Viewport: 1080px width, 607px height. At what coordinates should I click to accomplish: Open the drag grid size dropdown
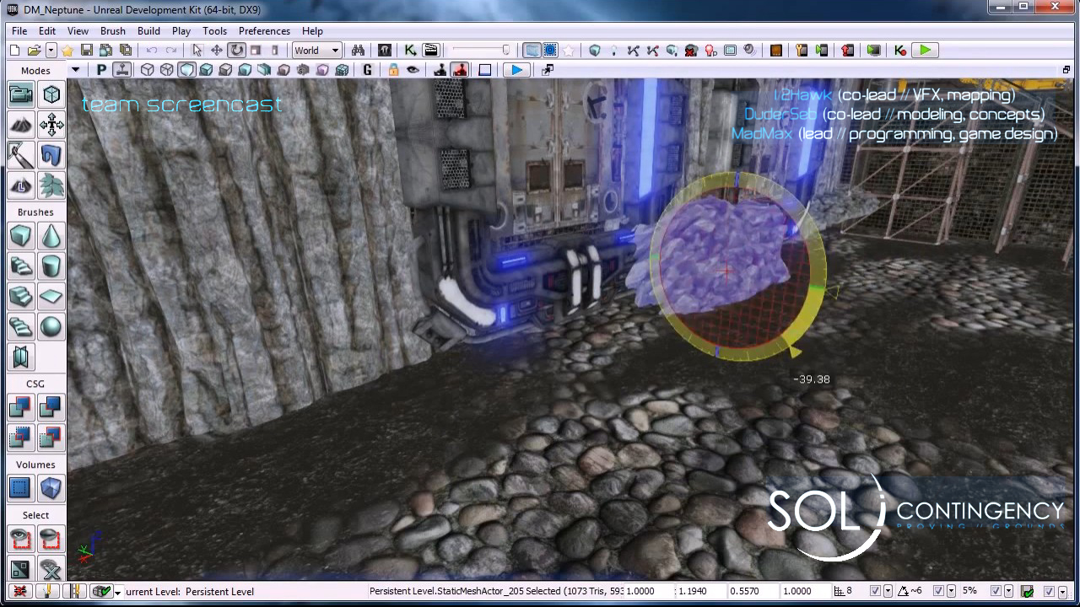(x=888, y=591)
